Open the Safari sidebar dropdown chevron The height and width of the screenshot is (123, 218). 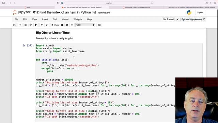click(x=6, y=3)
